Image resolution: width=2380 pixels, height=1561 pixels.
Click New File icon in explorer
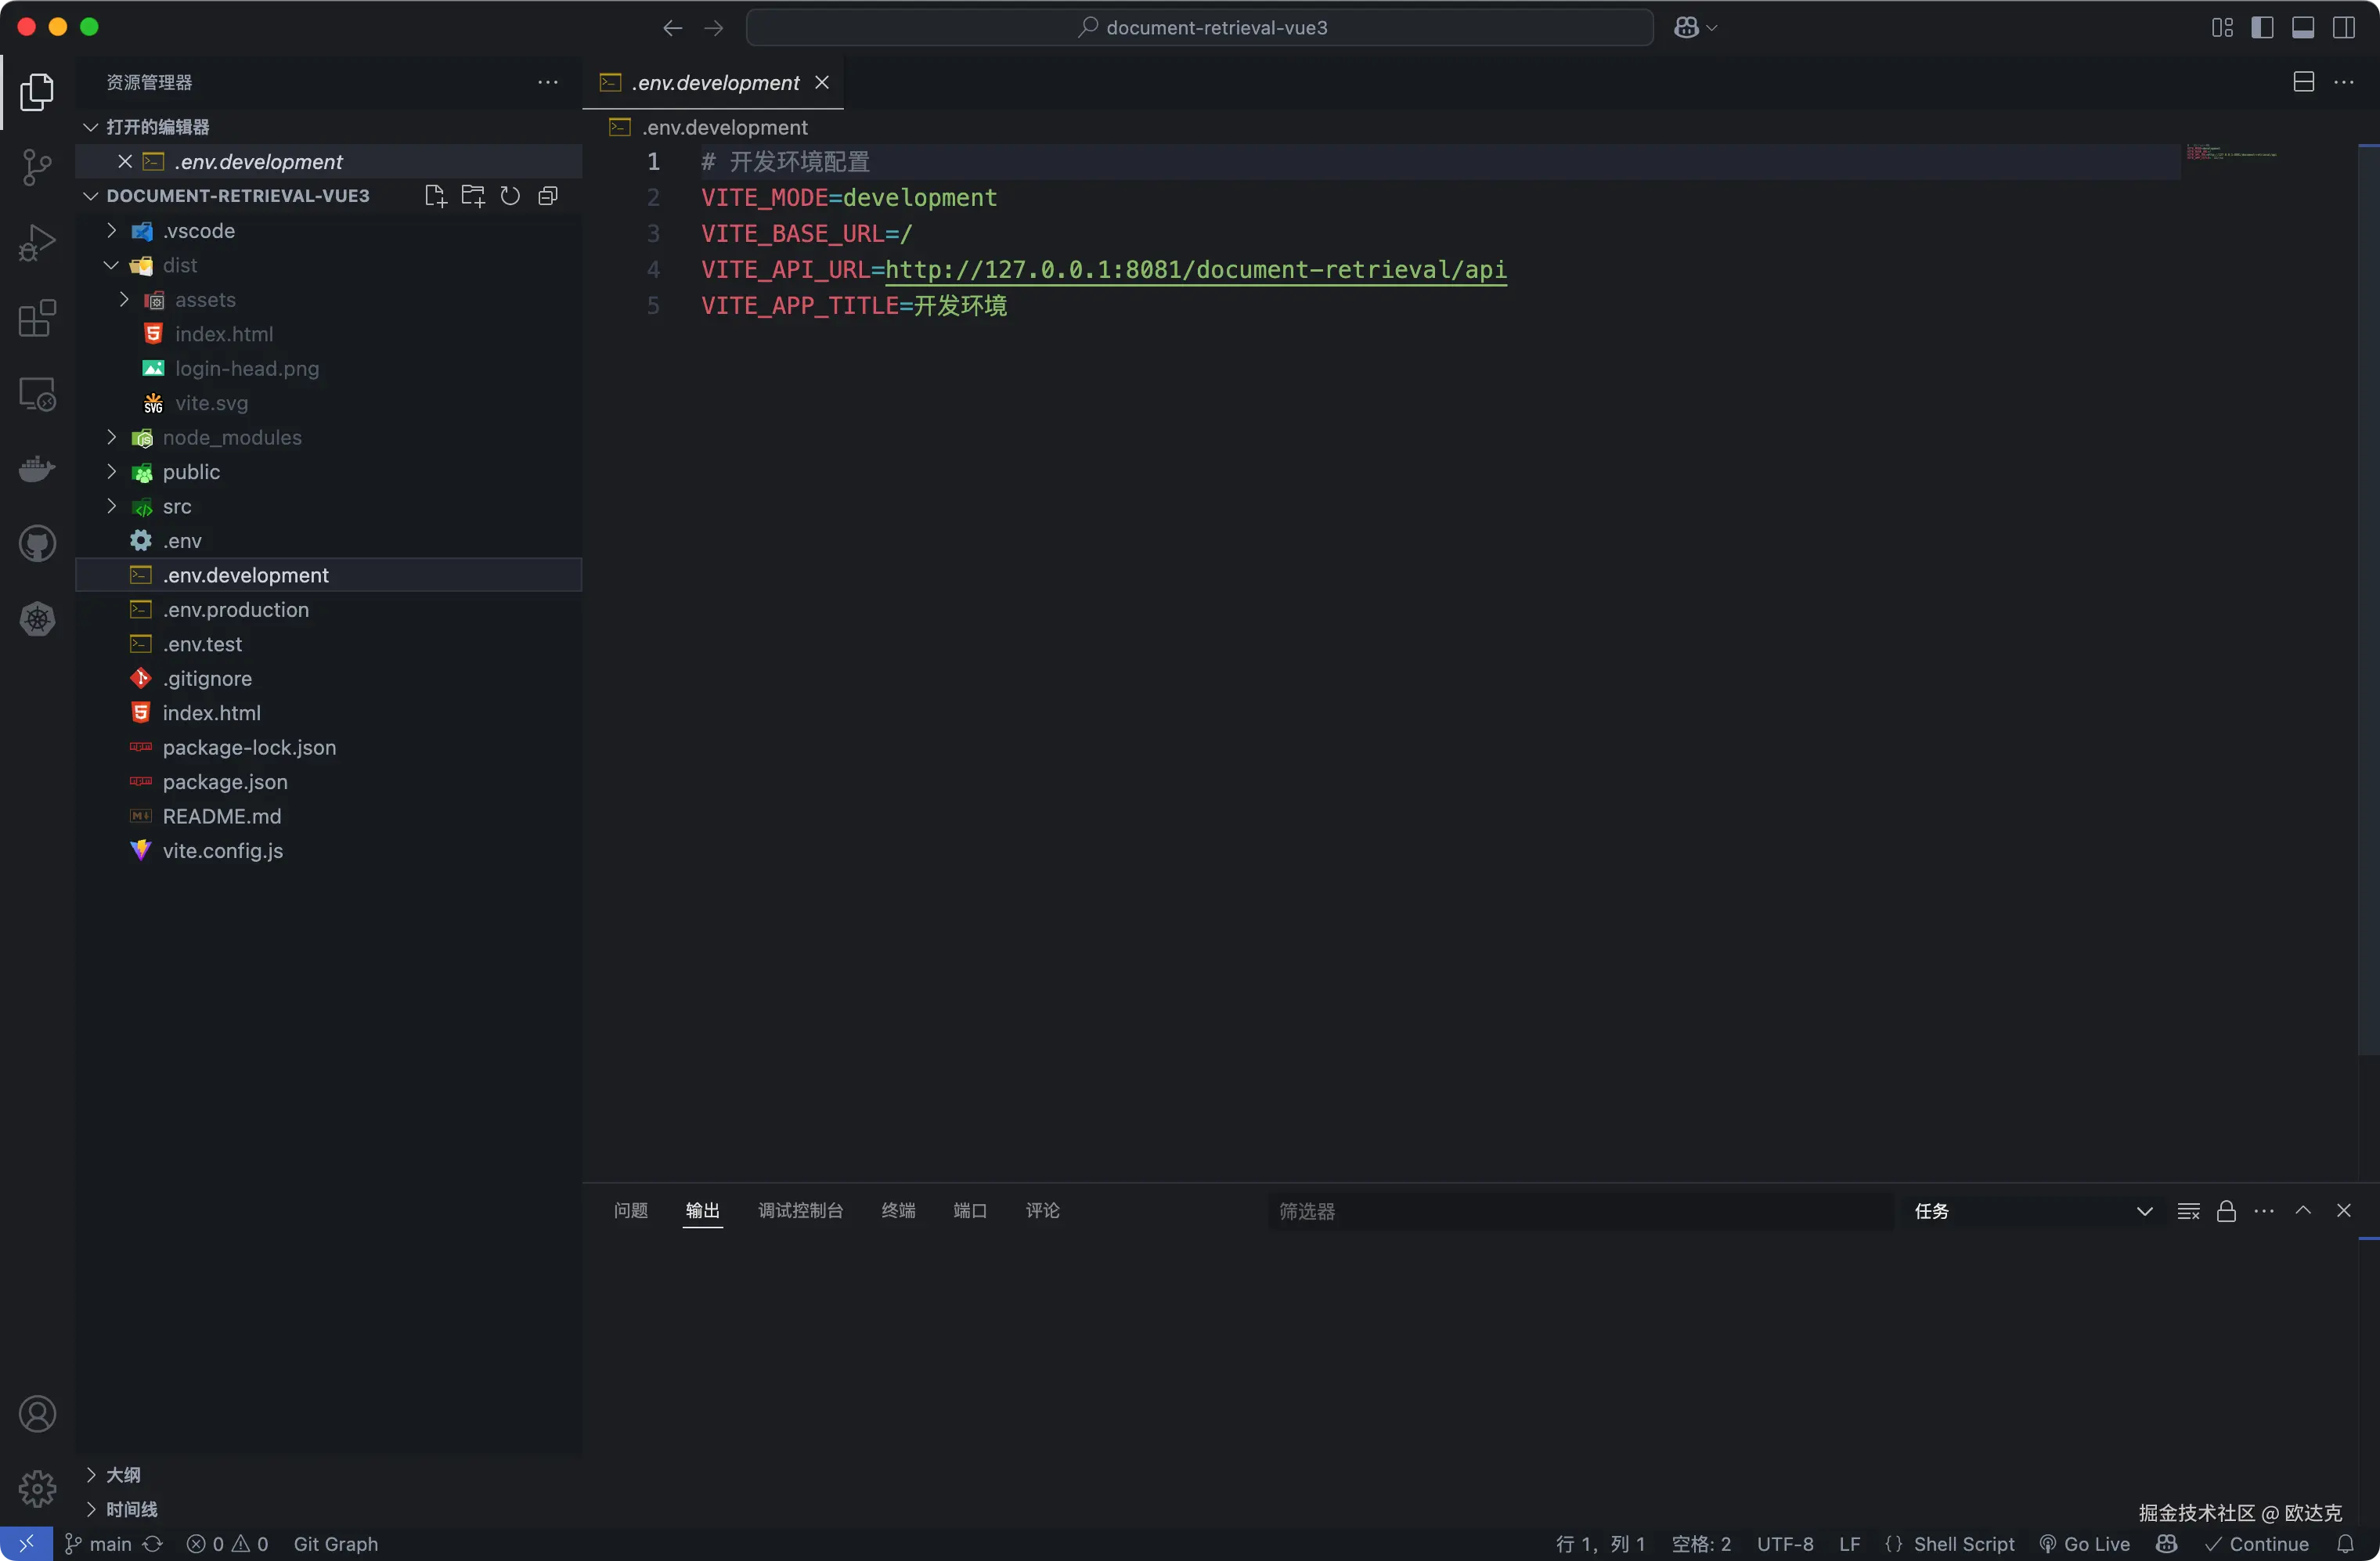pos(435,196)
